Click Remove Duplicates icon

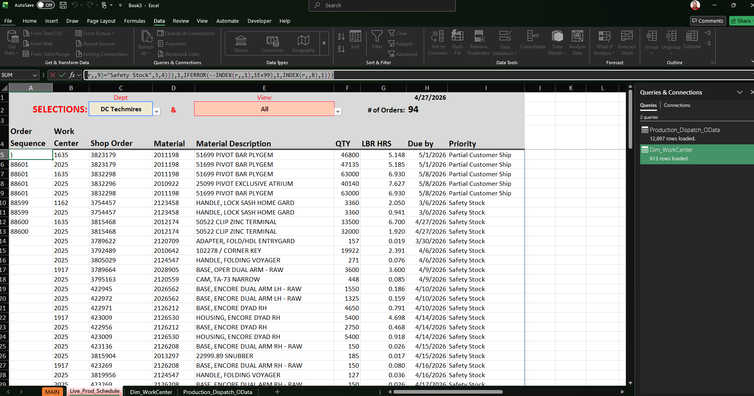pos(479,43)
